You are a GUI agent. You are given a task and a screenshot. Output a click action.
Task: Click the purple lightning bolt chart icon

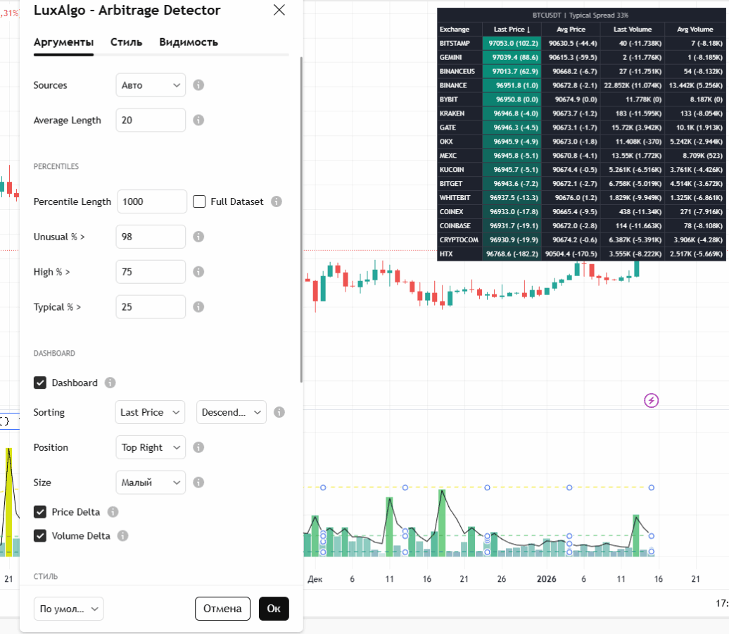[x=651, y=400]
